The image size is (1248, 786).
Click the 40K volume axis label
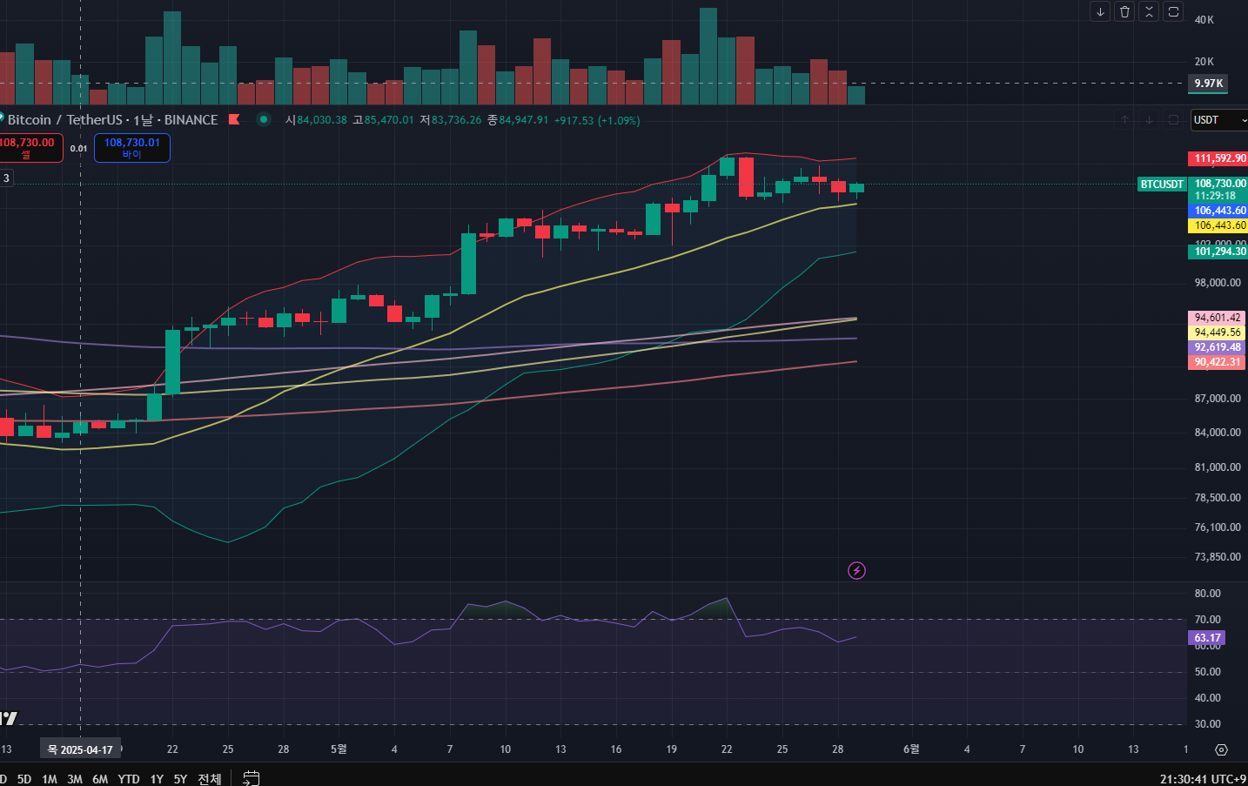pyautogui.click(x=1204, y=20)
